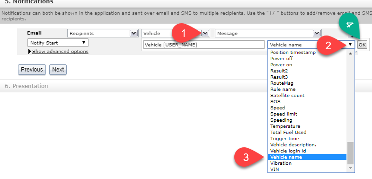This screenshot has height=179, width=372.
Task: Click the dropdown list scrollbar thumb
Action: 350,153
